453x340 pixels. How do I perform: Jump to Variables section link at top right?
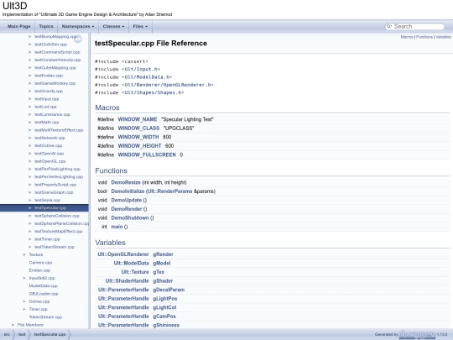click(x=443, y=37)
